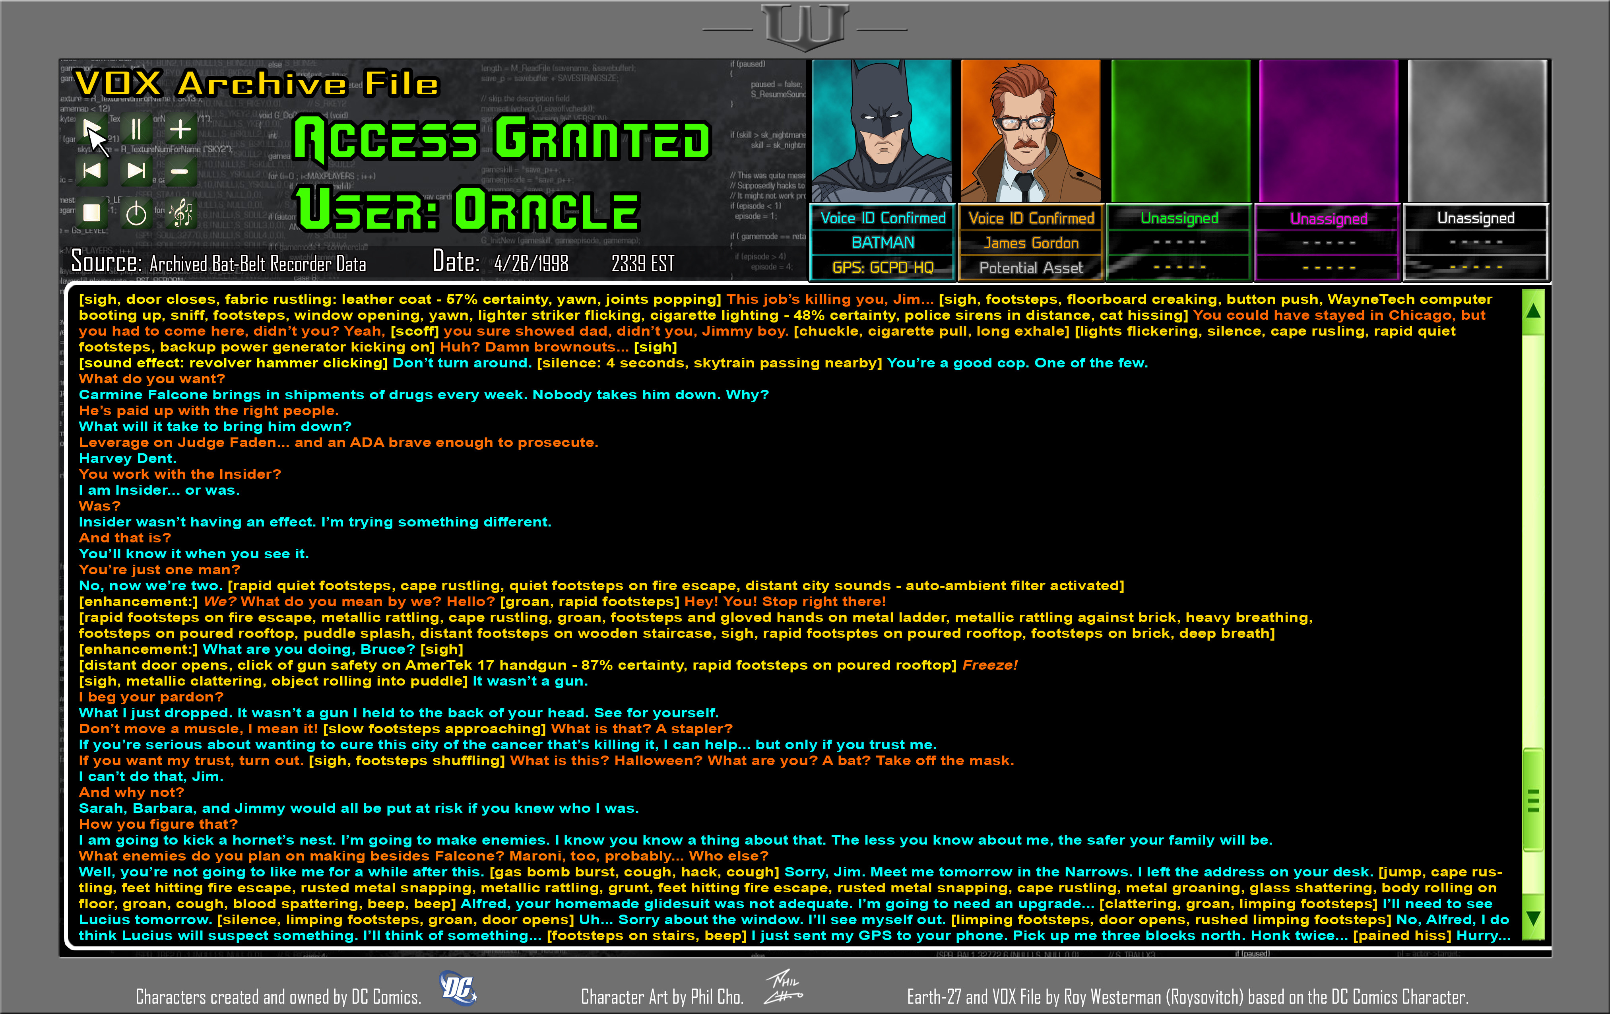Click the play button
This screenshot has height=1014, width=1610.
tap(91, 128)
